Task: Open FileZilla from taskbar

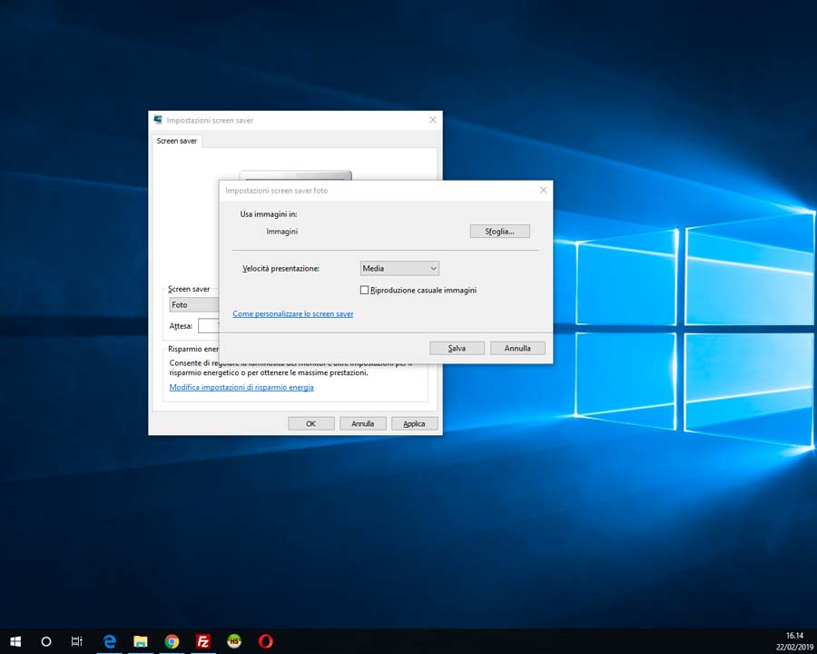Action: pyautogui.click(x=203, y=641)
